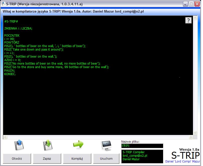This screenshot has height=166, width=203.
Task: Click the green arrow compile icon
Action: pyautogui.click(x=78, y=144)
